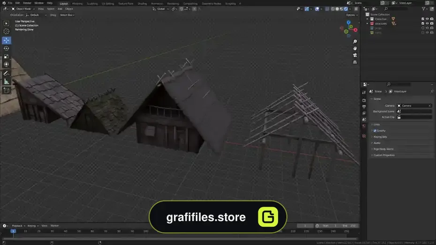This screenshot has height=245, width=436.
Task: Open the Scene properties tab
Action: coord(364,119)
